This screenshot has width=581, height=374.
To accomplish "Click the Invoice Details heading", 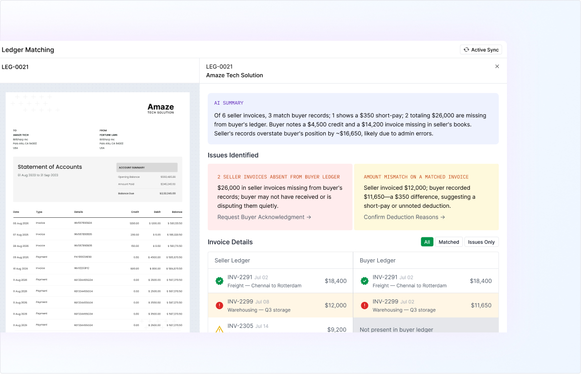I will pyautogui.click(x=230, y=242).
